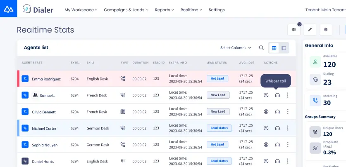
Task: Click the Incoming calls icon
Action: click(315, 101)
